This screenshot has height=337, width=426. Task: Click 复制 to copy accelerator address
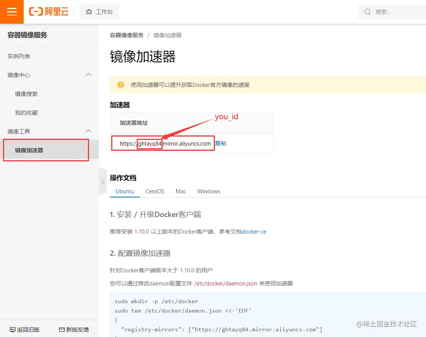221,143
